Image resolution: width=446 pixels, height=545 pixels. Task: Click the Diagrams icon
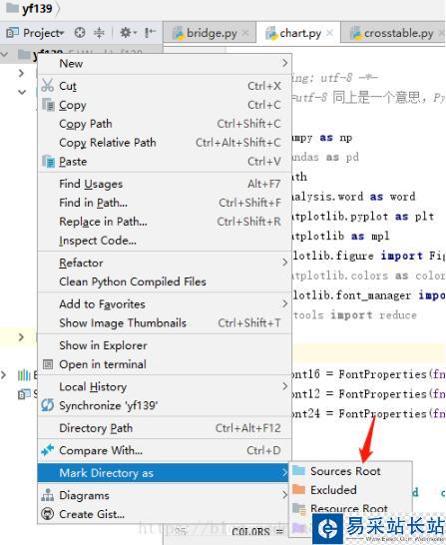pyautogui.click(x=47, y=495)
